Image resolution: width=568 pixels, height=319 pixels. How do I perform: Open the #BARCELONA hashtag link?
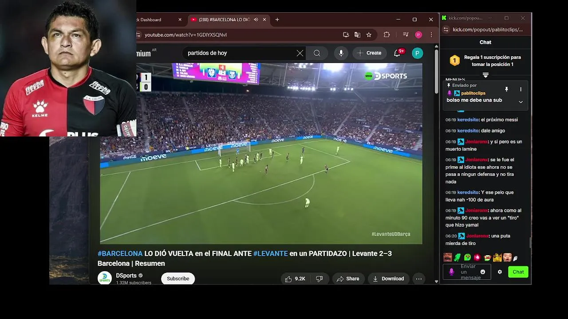pos(120,253)
